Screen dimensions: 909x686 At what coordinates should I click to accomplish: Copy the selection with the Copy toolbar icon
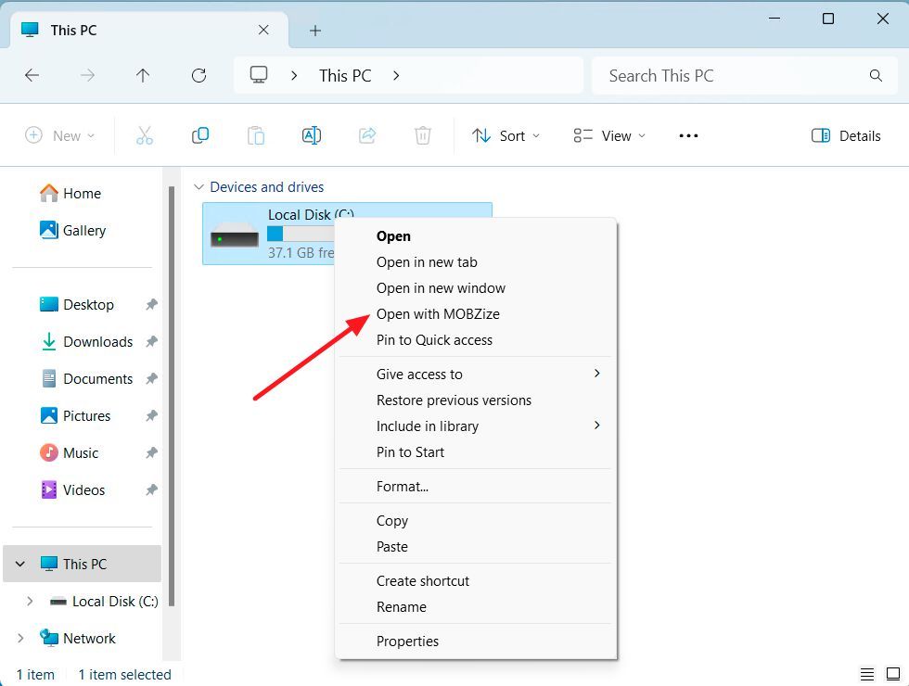click(200, 135)
